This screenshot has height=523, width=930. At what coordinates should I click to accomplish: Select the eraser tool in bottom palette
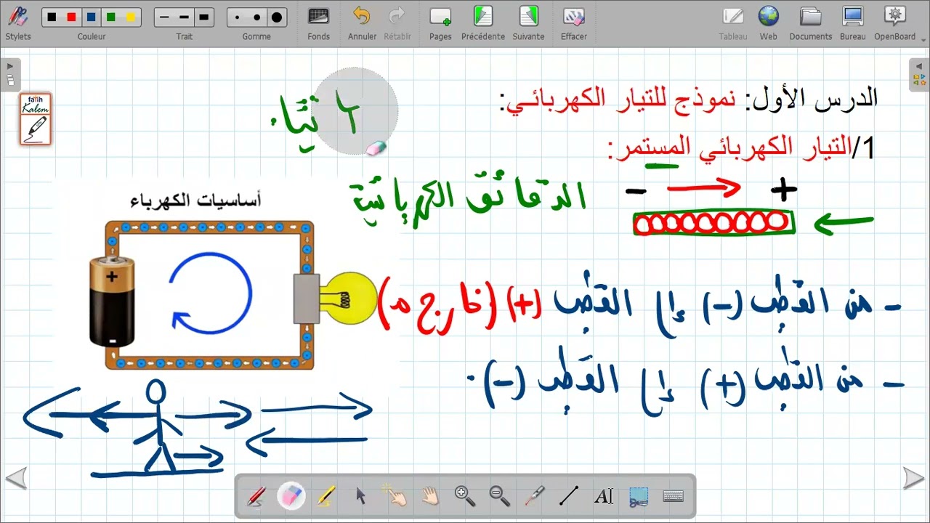point(291,496)
